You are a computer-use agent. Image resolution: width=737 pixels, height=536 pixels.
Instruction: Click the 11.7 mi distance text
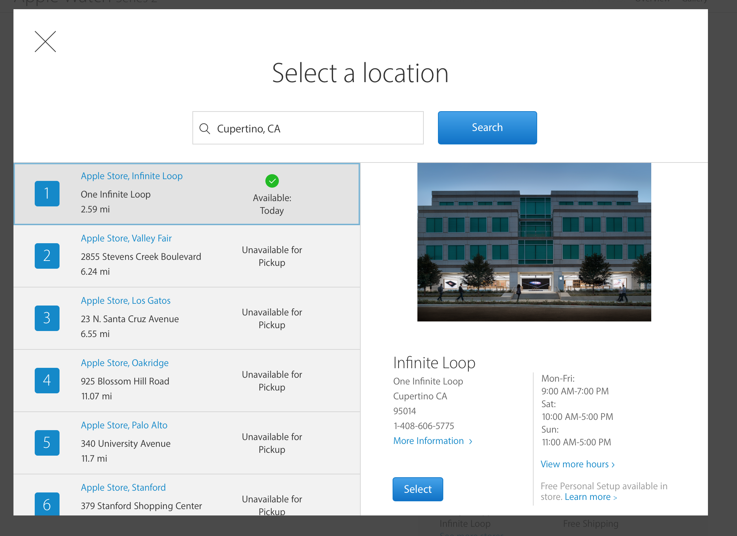(x=94, y=458)
